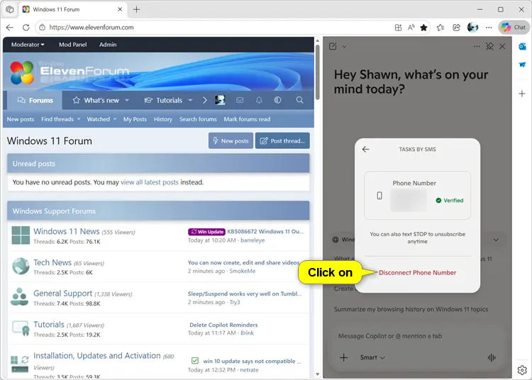Click the favorites star in address bar
The image size is (532, 380).
[x=423, y=28]
